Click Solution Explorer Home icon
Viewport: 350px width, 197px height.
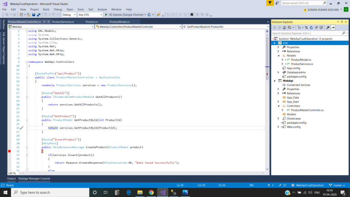pos(284,27)
